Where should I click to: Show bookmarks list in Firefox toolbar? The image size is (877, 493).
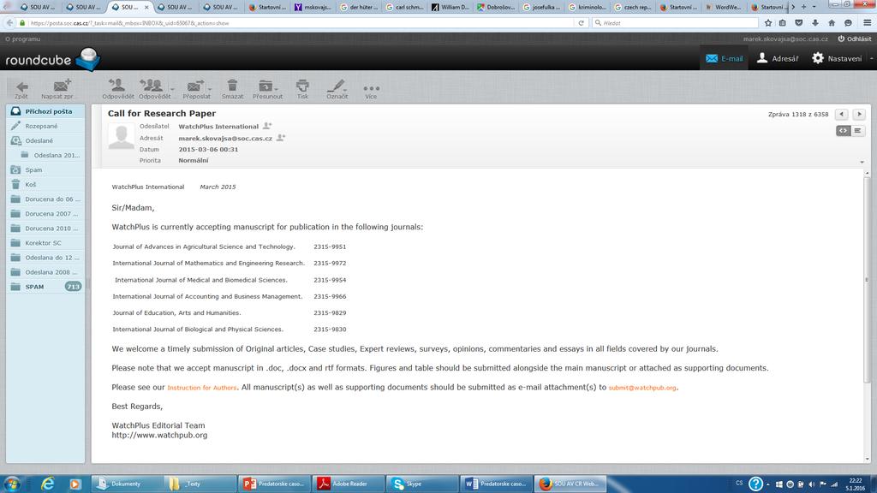coord(783,23)
